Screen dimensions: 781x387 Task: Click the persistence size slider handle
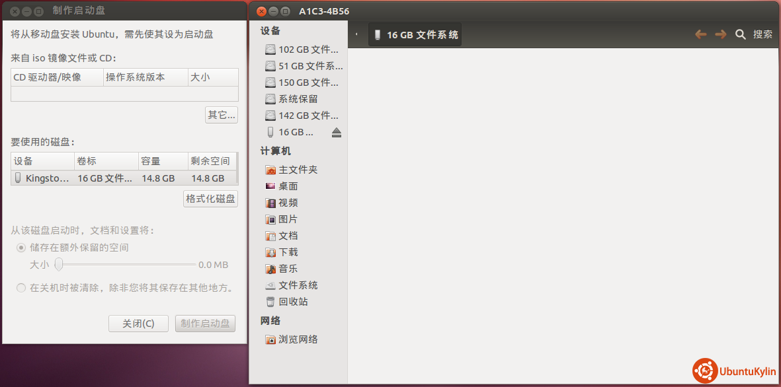pos(59,265)
